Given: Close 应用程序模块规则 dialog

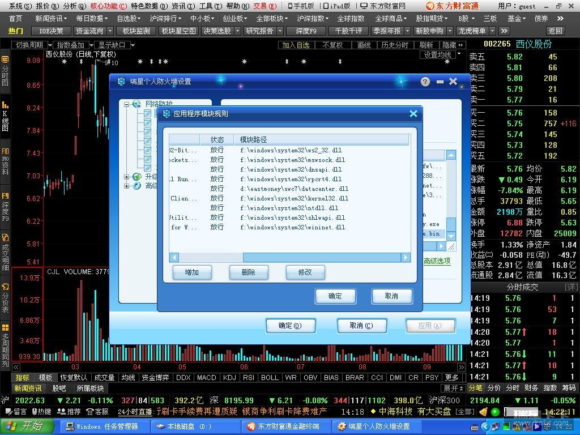Looking at the screenshot, I should coord(413,113).
